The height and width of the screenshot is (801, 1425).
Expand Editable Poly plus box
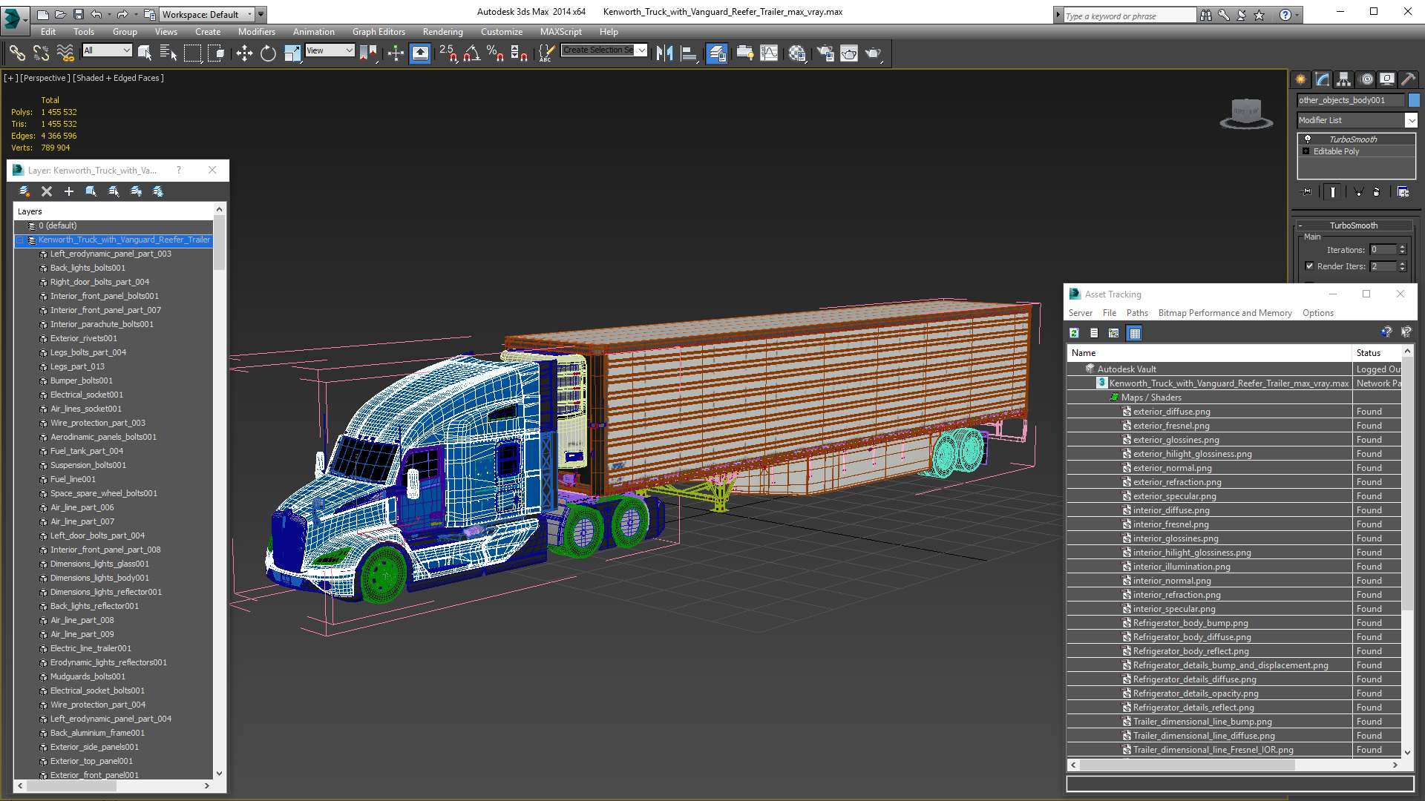(1306, 151)
